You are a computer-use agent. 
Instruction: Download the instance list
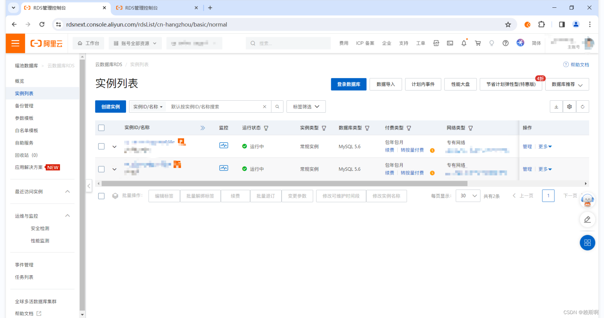(x=556, y=107)
